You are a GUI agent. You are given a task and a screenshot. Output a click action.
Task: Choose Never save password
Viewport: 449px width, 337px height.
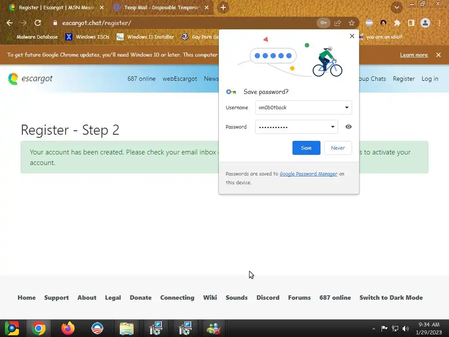click(x=338, y=148)
